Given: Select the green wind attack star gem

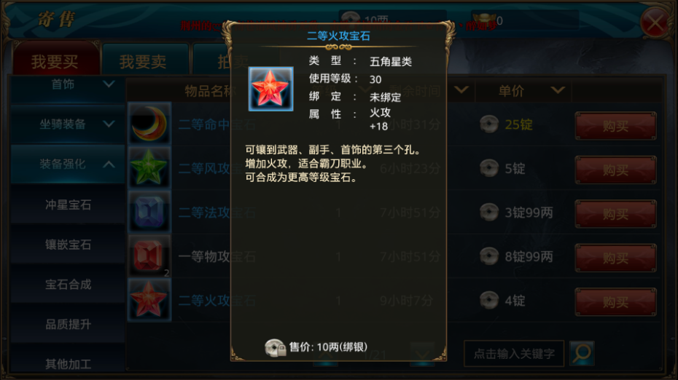Looking at the screenshot, I should 149,168.
